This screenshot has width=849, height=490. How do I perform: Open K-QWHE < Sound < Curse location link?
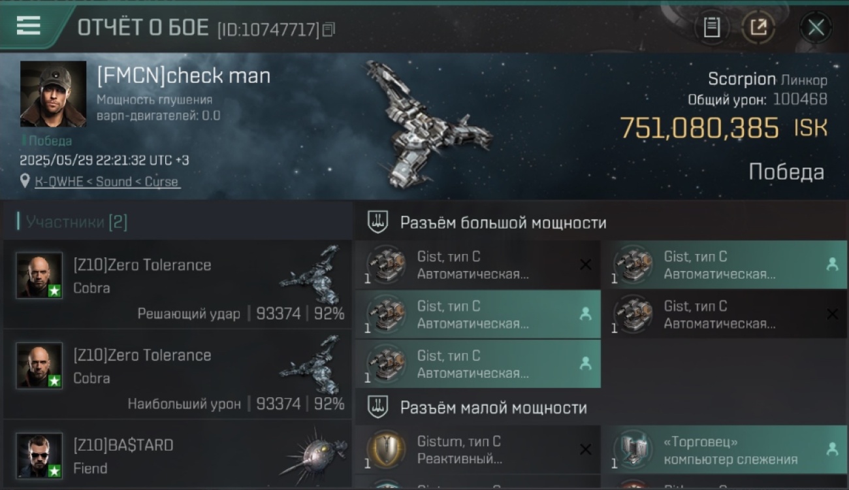point(107,182)
